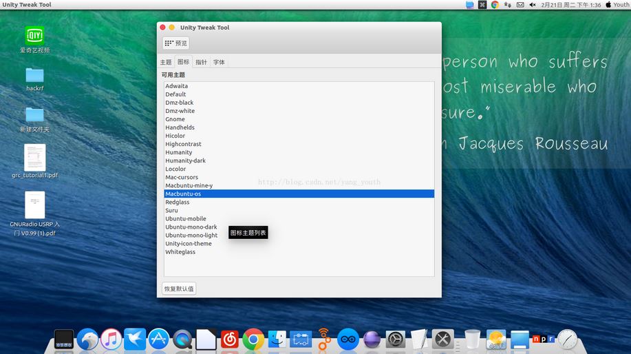The height and width of the screenshot is (354, 631).
Task: Open orange GNU Radio icon in dock
Action: 324,339
